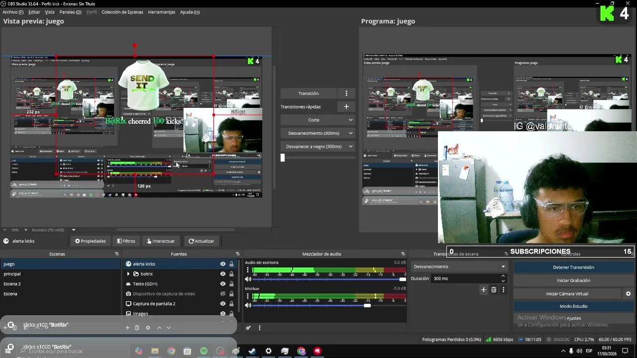Show hidden system tray icons chevron
Screen dimensions: 637x358
click(563, 351)
